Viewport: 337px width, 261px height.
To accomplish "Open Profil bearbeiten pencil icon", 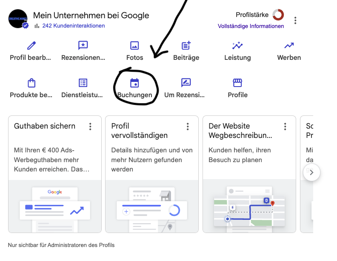I will click(31, 45).
